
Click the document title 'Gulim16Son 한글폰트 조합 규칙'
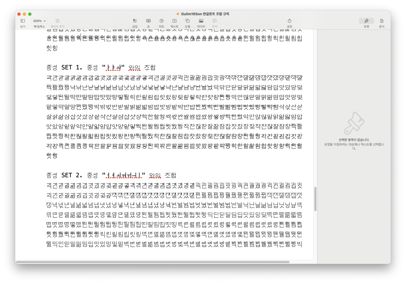[205, 14]
